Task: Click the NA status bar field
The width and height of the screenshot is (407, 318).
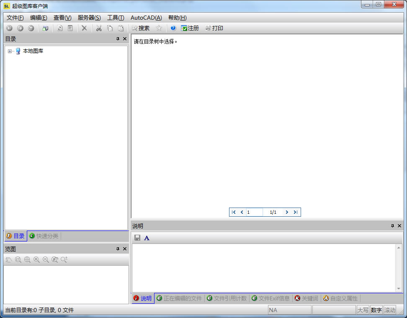Action: (289, 310)
